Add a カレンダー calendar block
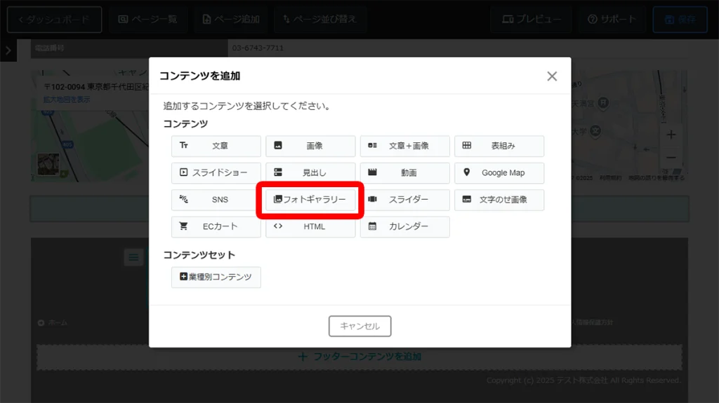The width and height of the screenshot is (719, 403). tap(405, 226)
